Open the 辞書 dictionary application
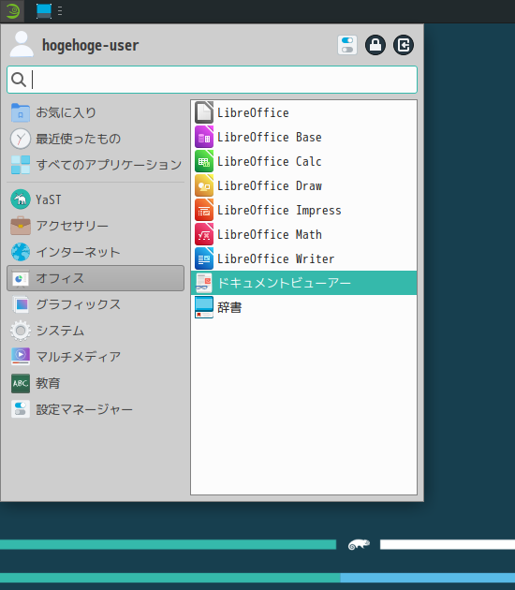515x590 pixels. [x=304, y=307]
